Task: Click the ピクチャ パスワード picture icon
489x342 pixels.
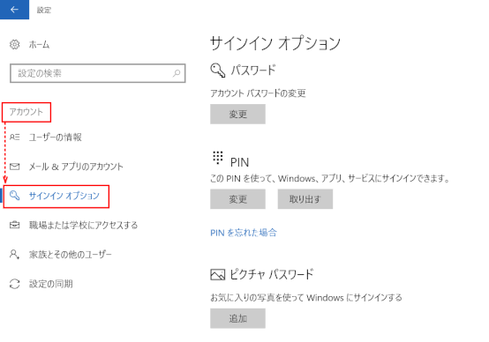Action: 217,275
